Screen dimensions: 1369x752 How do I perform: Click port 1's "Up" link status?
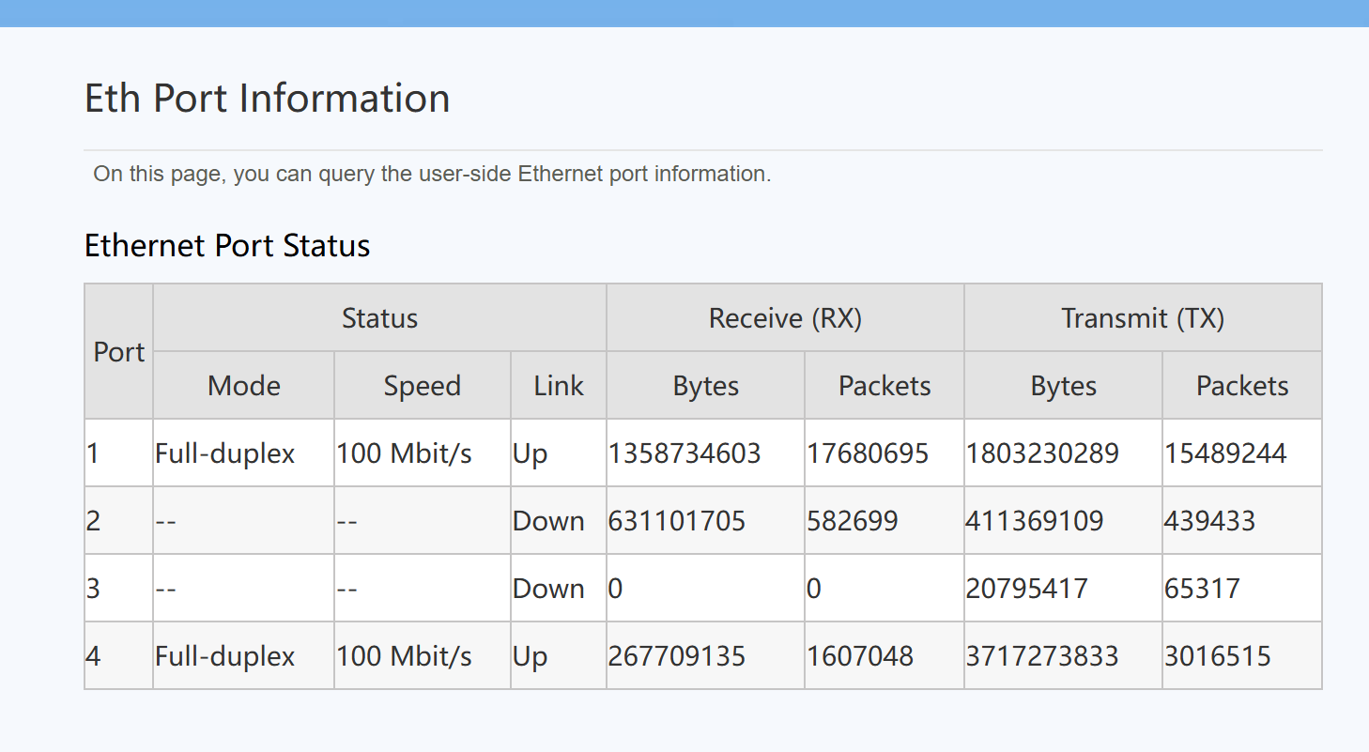point(559,453)
